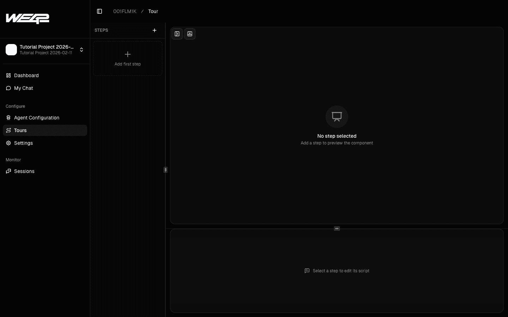This screenshot has width=508, height=317.
Task: Click the WEA2 logo
Action: click(27, 19)
